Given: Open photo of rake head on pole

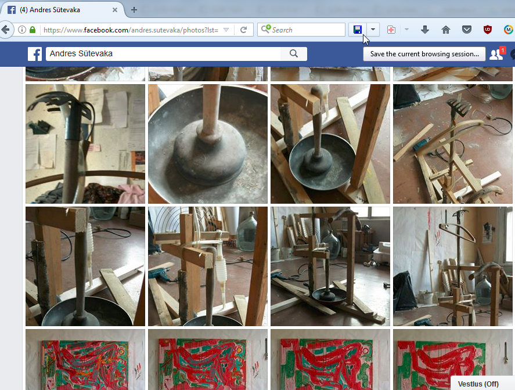Looking at the screenshot, I should [x=85, y=144].
